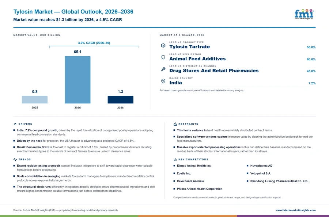Viewport: 329px width, 217px height.
Task: Click the FMI logo in the header
Action: tap(304, 14)
